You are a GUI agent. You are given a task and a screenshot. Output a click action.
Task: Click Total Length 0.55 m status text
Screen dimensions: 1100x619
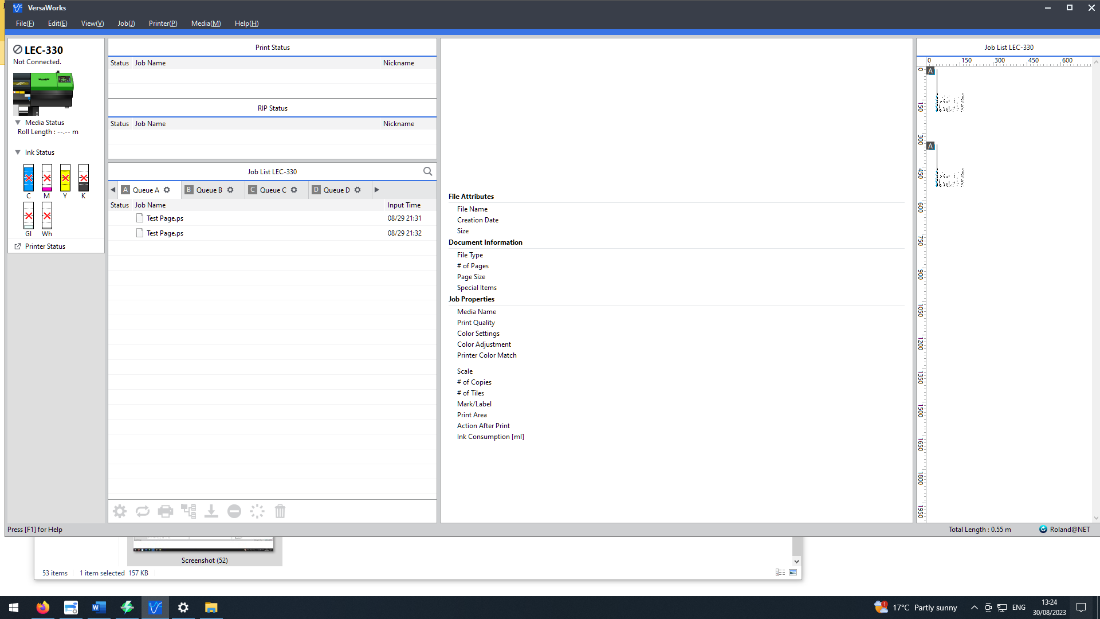(980, 530)
